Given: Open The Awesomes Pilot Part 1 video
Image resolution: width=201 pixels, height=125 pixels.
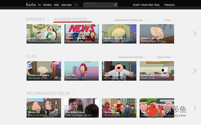Looking at the screenshot, I should (x=119, y=108).
